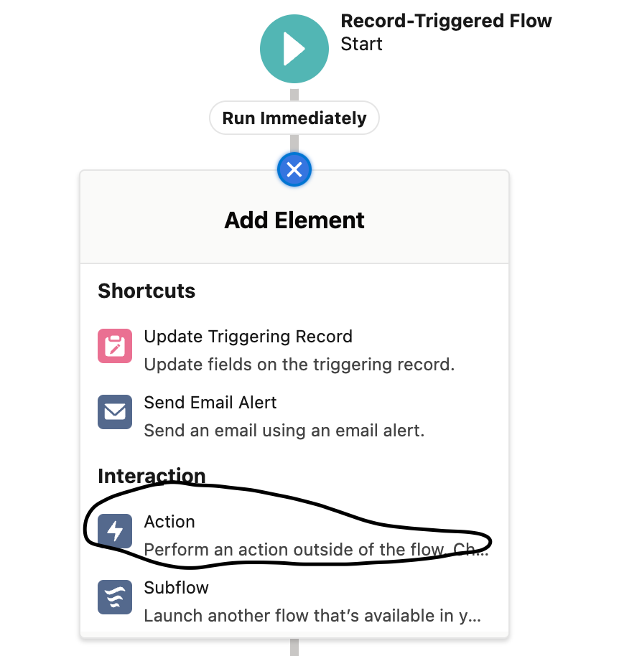Click 'Send an email using an email alert.' text
Screen dimensions: 642x656
[x=284, y=431]
